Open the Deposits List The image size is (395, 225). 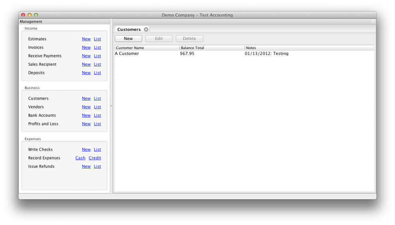tap(98, 73)
